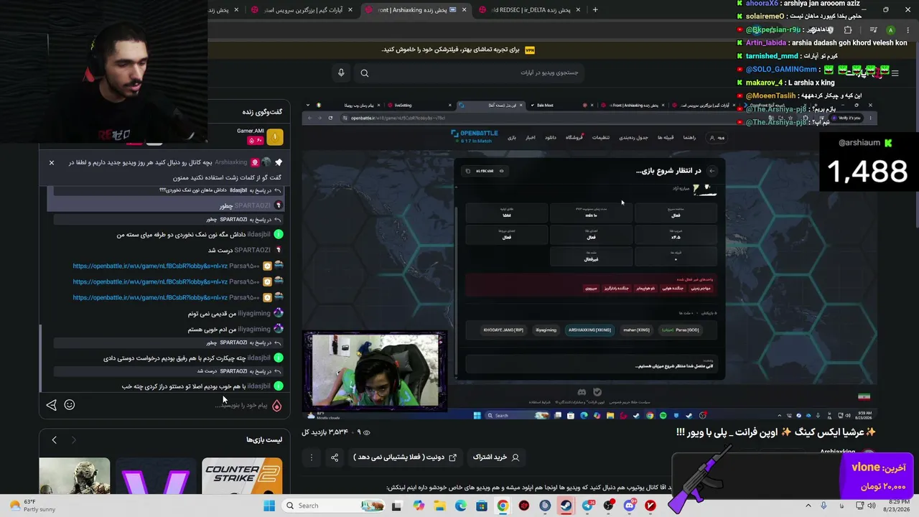Click the "لیست بازی‌ها" games list heading
919x517 pixels.
(x=264, y=439)
